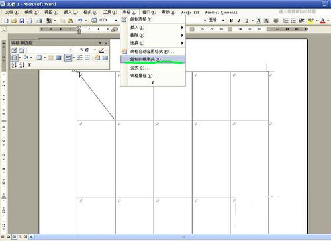Click the Align Top Left cell alignment icon

pyautogui.click(x=68, y=58)
